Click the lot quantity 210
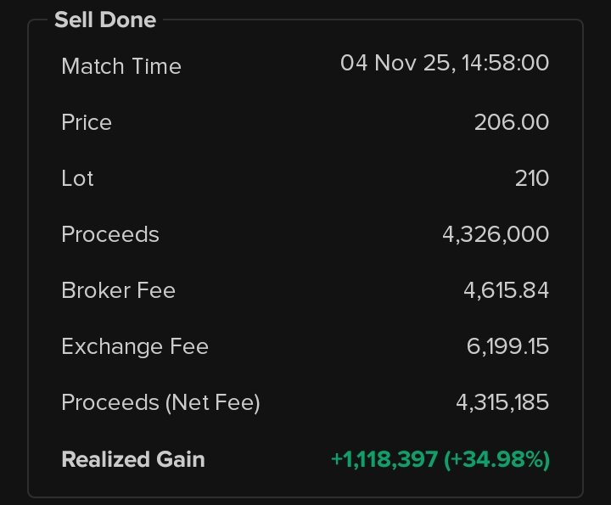The width and height of the screenshot is (611, 505). 531,178
